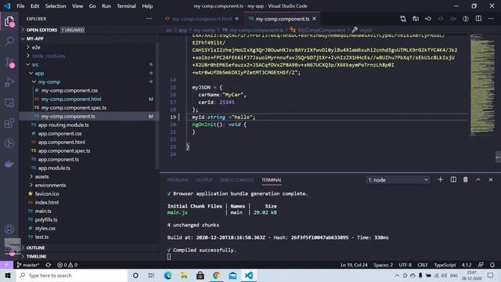Viewport: 501px width, 282px height.
Task: Click Ln 19, Col 24 indicator
Action: (x=354, y=265)
